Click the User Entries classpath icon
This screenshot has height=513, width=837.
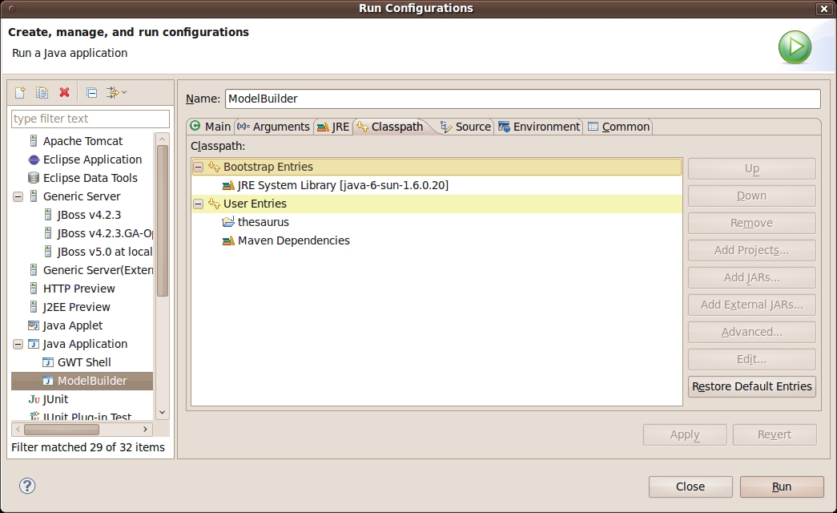click(x=214, y=204)
